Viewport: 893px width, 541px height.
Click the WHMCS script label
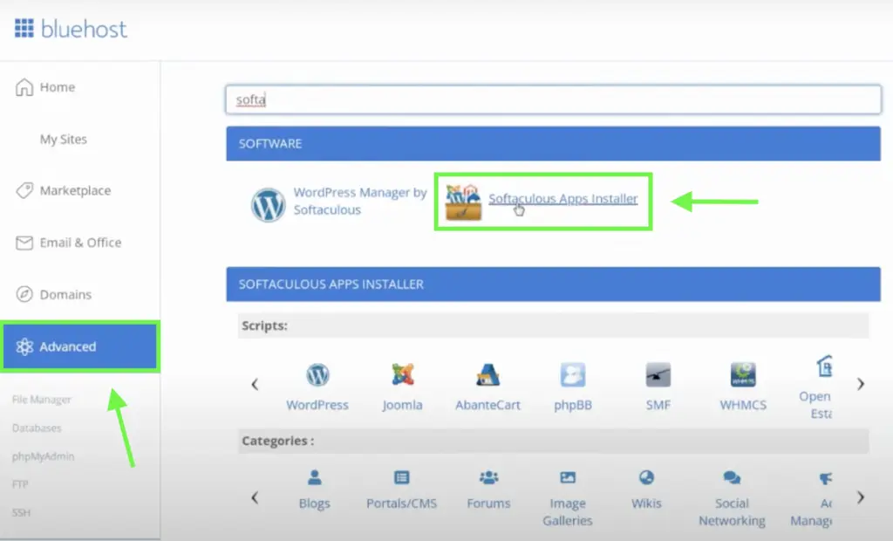point(743,405)
